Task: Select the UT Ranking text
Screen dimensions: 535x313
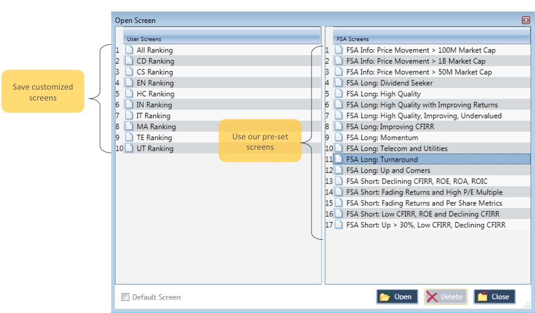Action: click(155, 149)
